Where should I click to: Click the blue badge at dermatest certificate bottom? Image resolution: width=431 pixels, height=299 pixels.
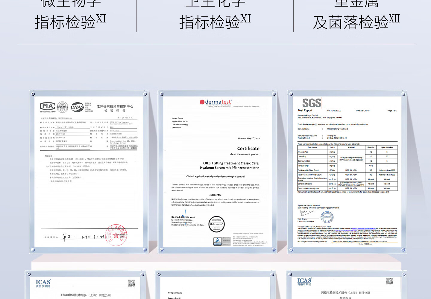click(217, 241)
